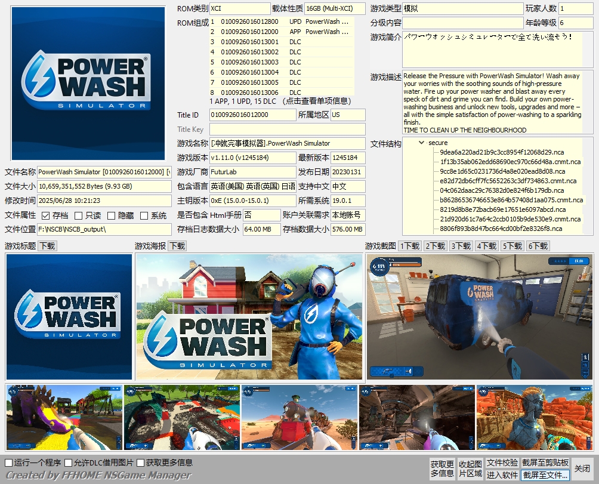599x484 pixels.
Task: Toggle the 存档 file attribute checkbox
Action: [x=46, y=216]
